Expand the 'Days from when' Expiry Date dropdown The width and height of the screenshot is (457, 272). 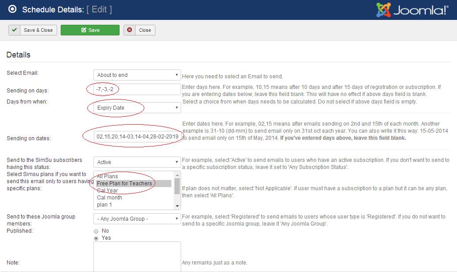coord(137,108)
